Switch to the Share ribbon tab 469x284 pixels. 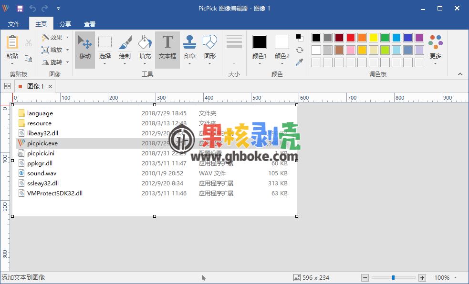(65, 24)
